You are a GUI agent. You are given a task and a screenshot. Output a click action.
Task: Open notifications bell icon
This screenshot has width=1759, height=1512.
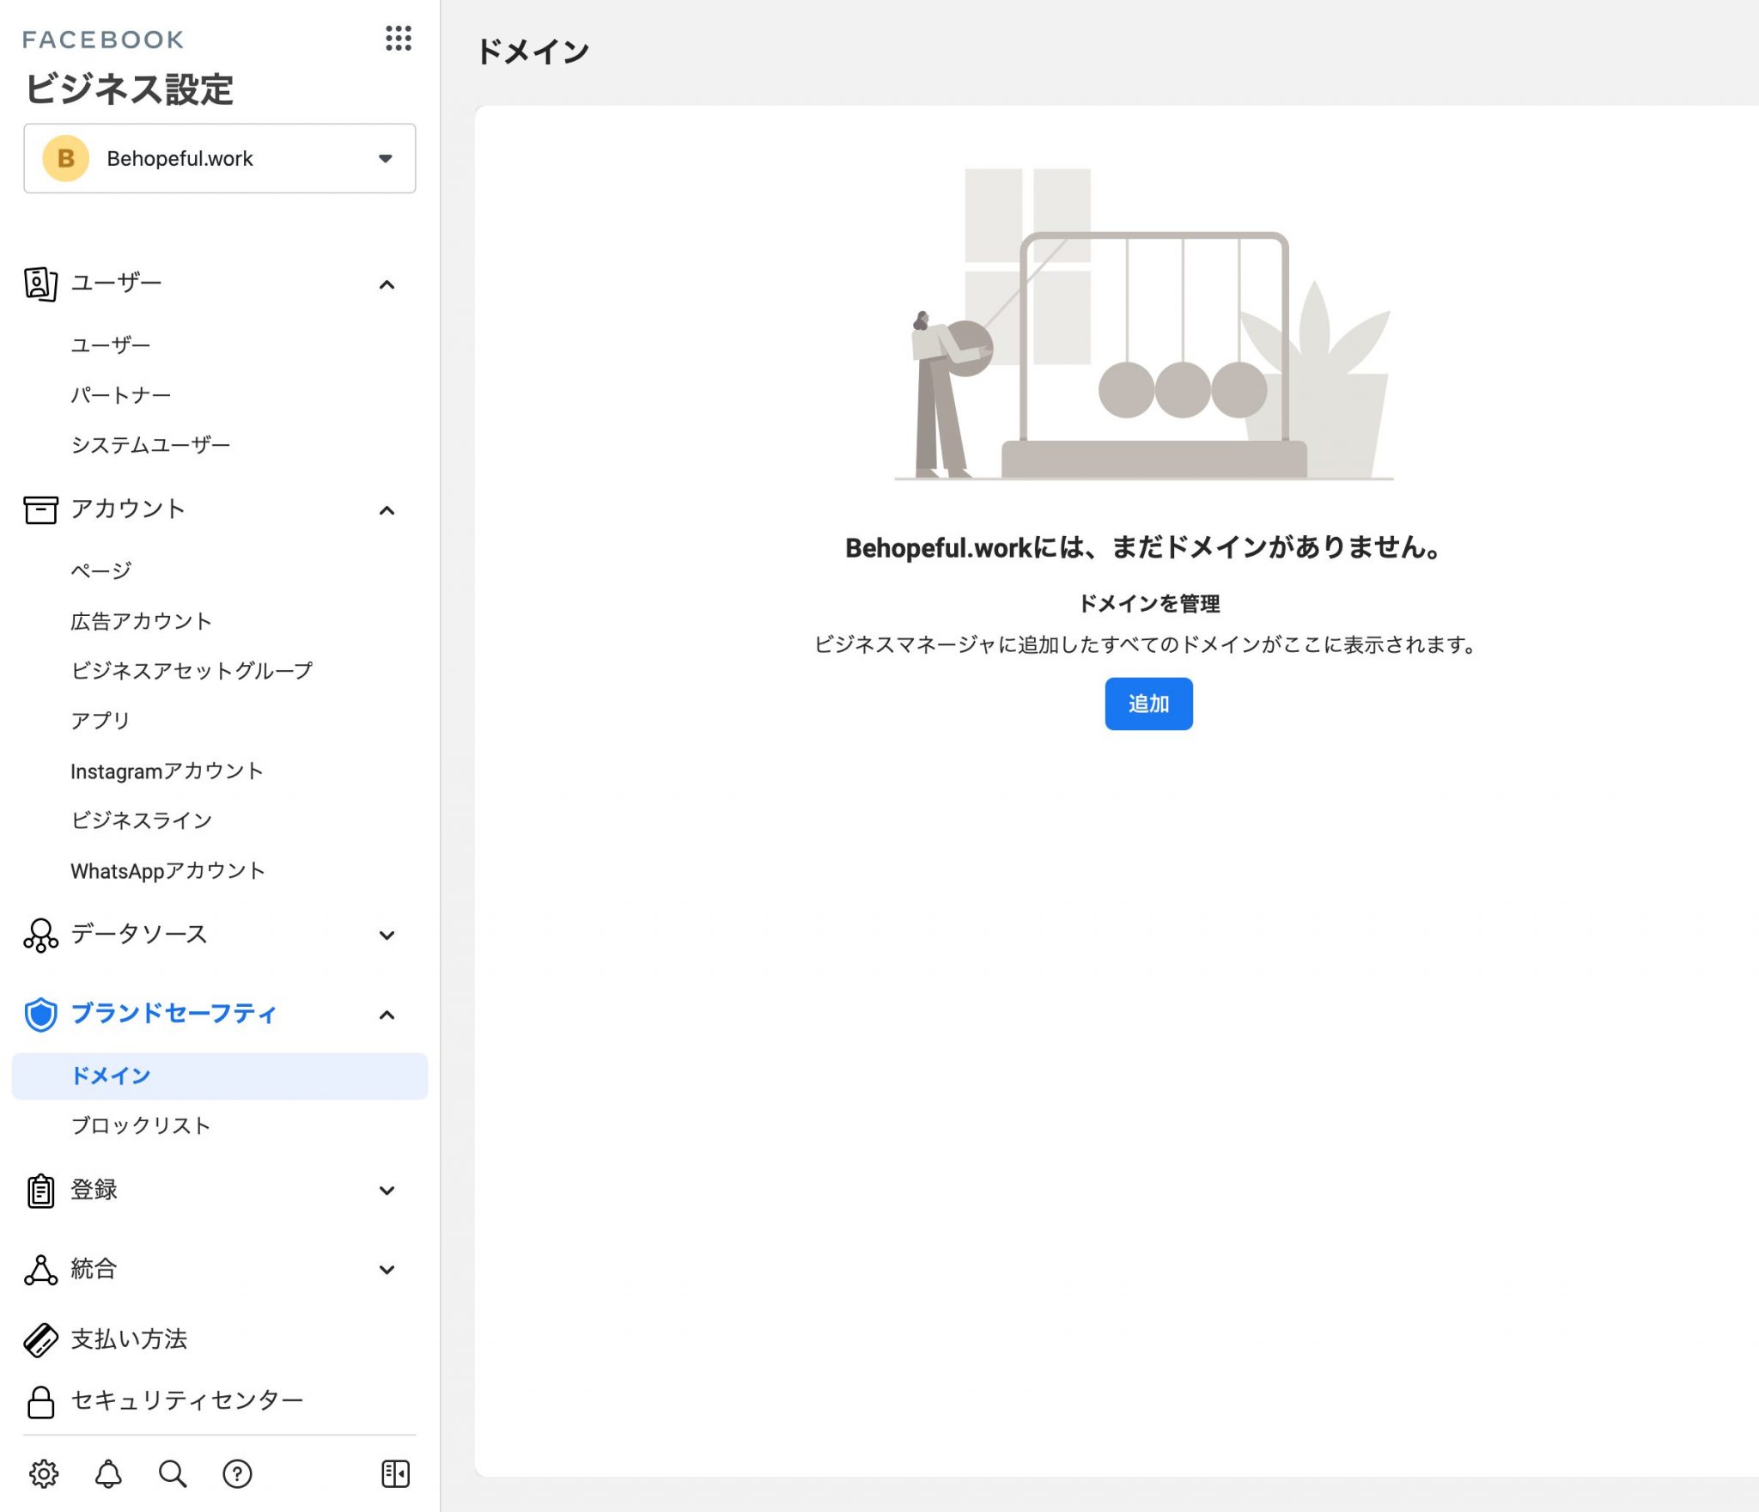coord(108,1473)
